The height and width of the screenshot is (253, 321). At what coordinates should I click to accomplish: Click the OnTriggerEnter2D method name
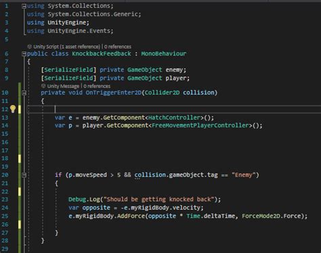[114, 93]
